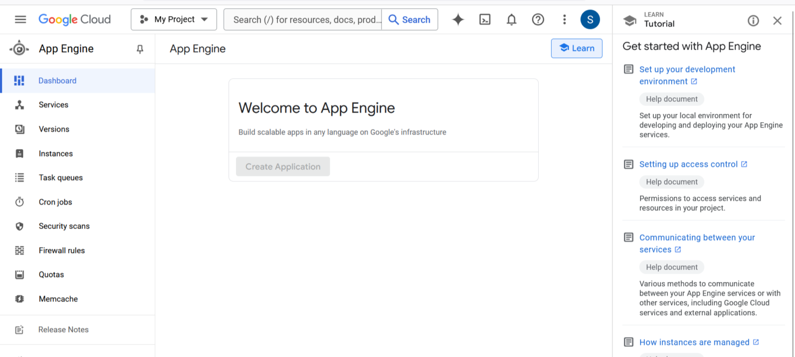Select Services in the App Engine sidebar
The height and width of the screenshot is (357, 795).
53,105
